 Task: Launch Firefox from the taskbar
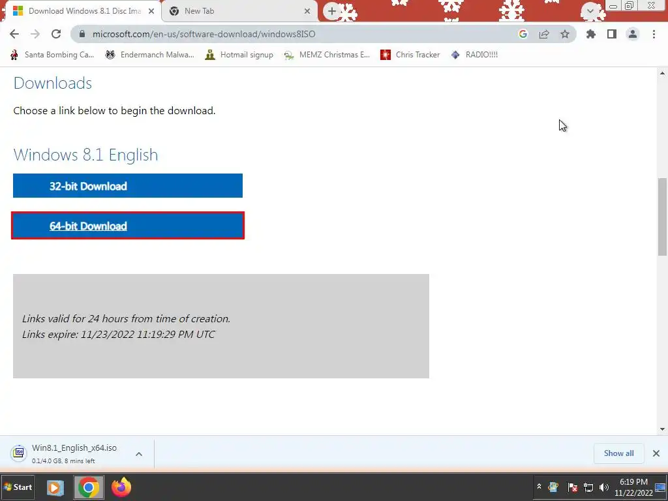pos(121,487)
